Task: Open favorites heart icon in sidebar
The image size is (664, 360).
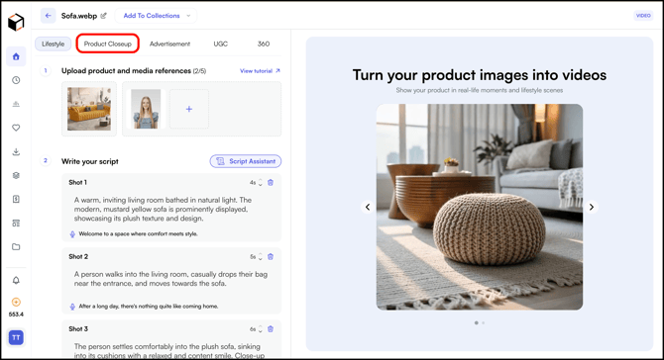Action: coord(16,128)
